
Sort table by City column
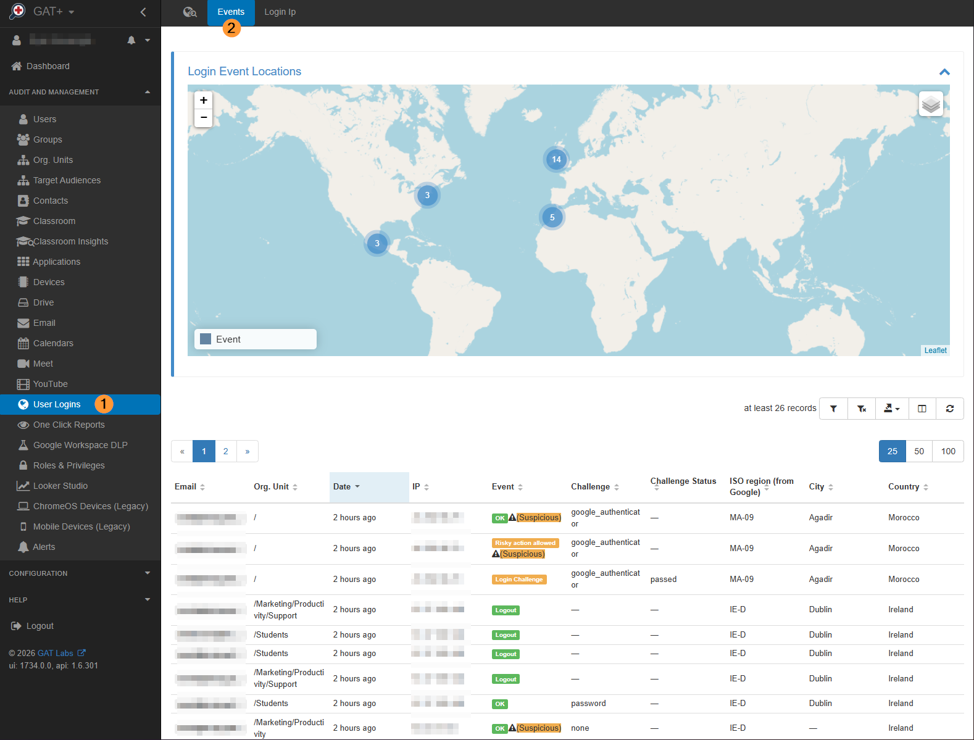[x=821, y=486]
